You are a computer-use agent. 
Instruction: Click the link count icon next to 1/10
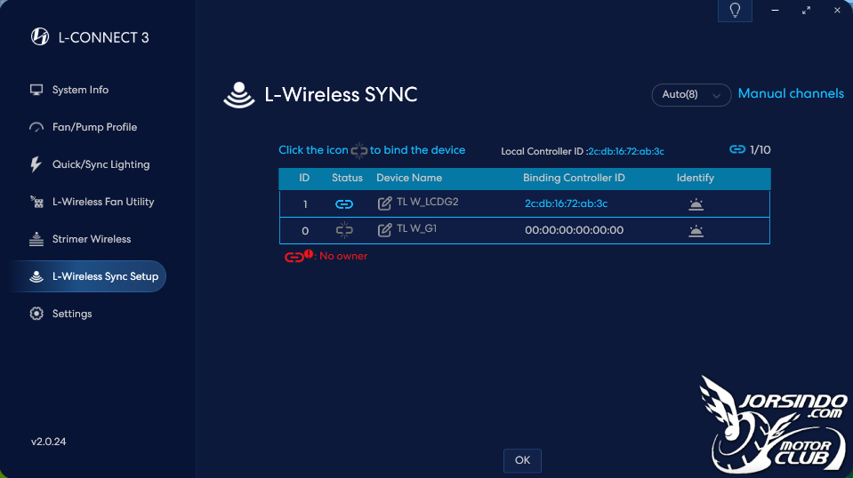point(737,149)
